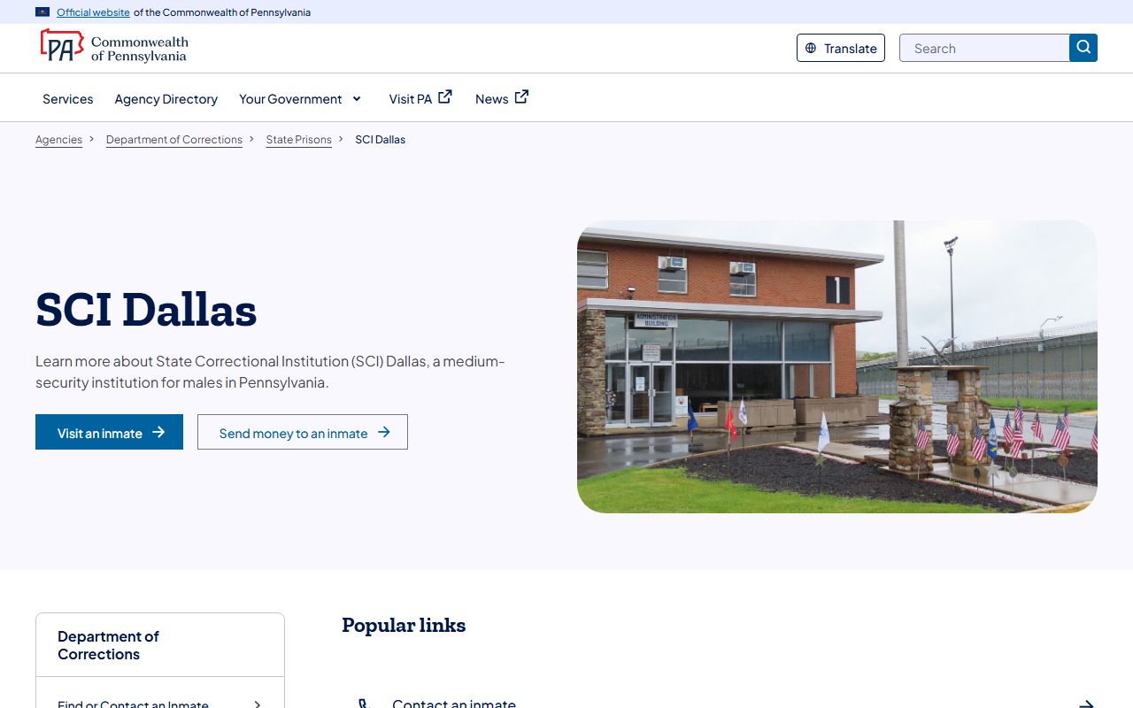Click the SCI Dallas breadcrumb text

381,140
